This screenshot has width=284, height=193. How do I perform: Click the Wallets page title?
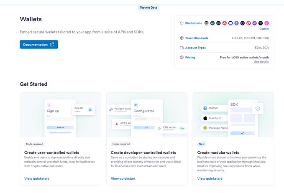31,19
